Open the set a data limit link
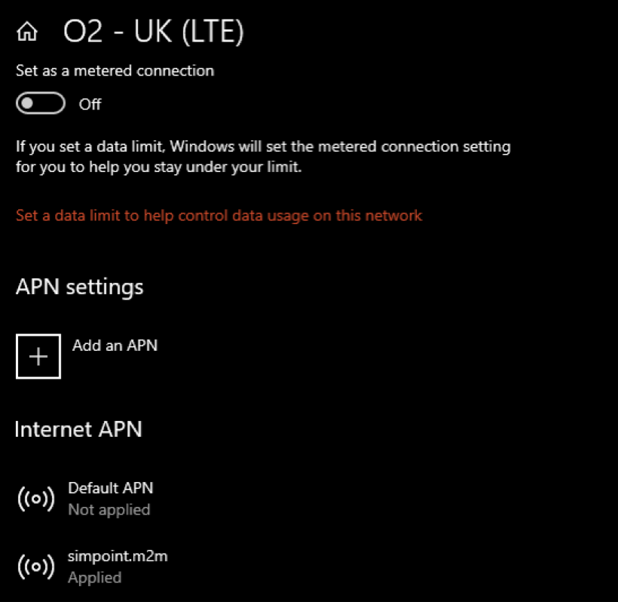The image size is (618, 602). click(219, 216)
